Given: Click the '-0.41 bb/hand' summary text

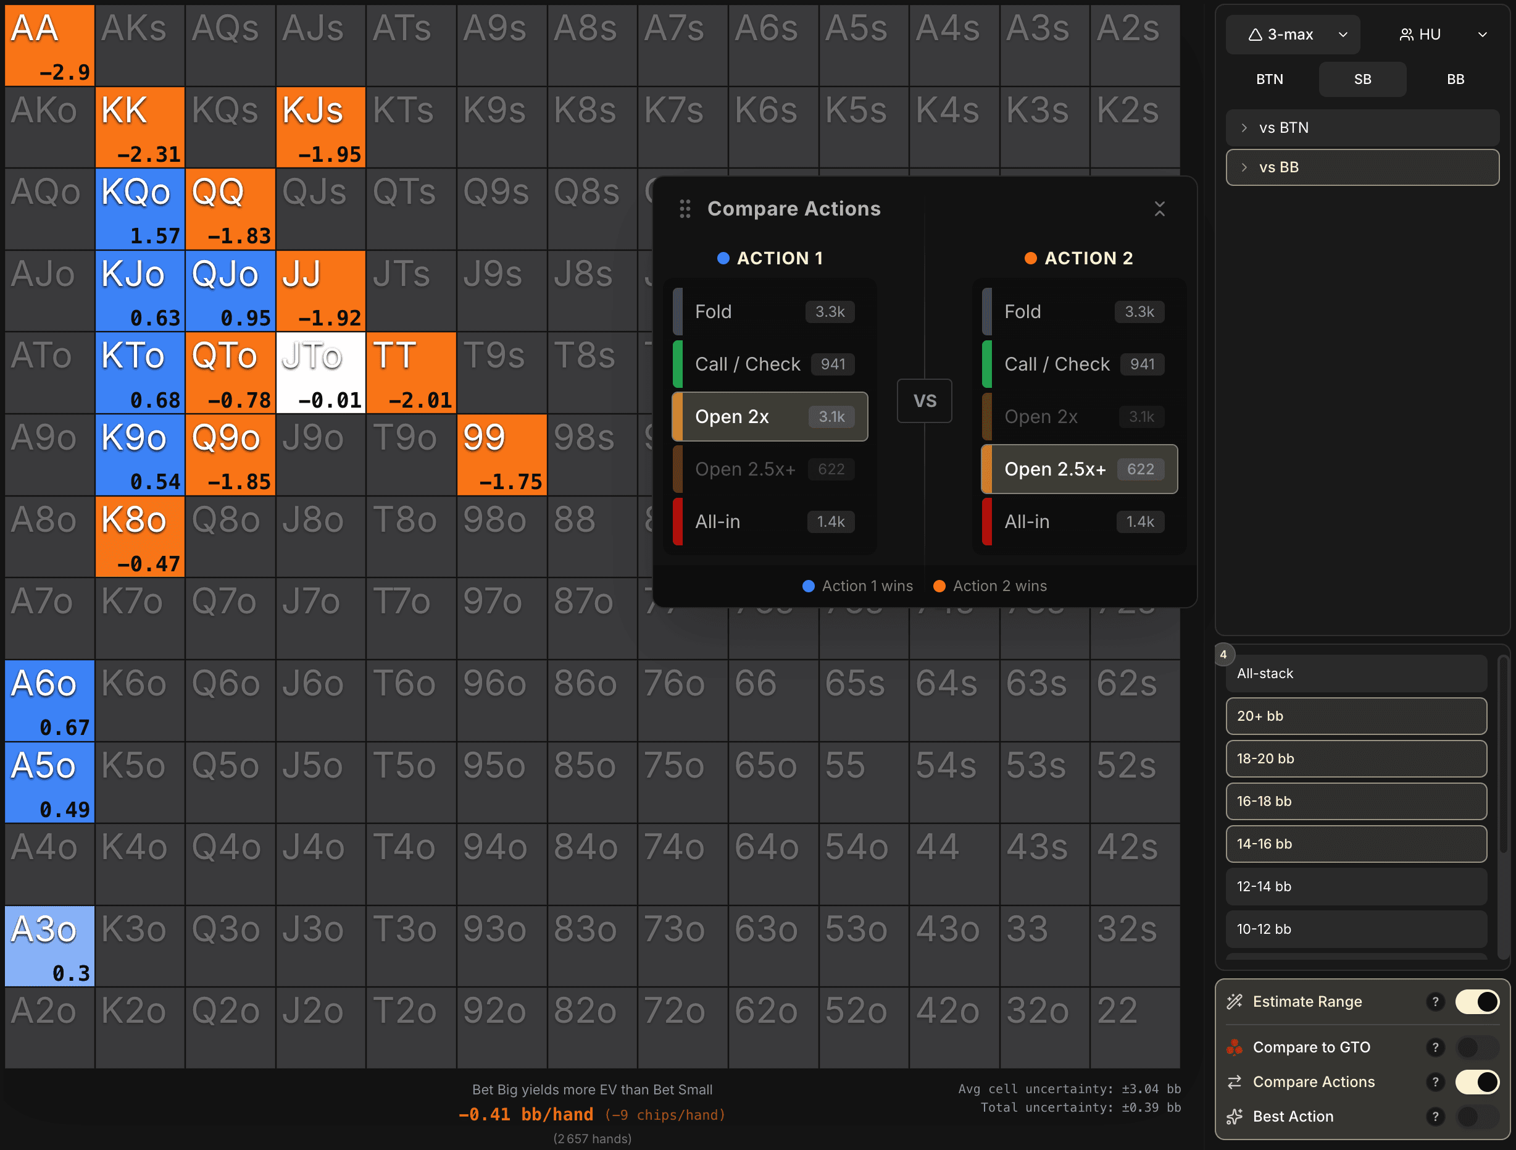Looking at the screenshot, I should coord(526,1114).
